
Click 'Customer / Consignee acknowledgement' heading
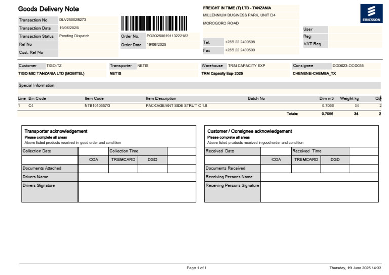[249, 131]
